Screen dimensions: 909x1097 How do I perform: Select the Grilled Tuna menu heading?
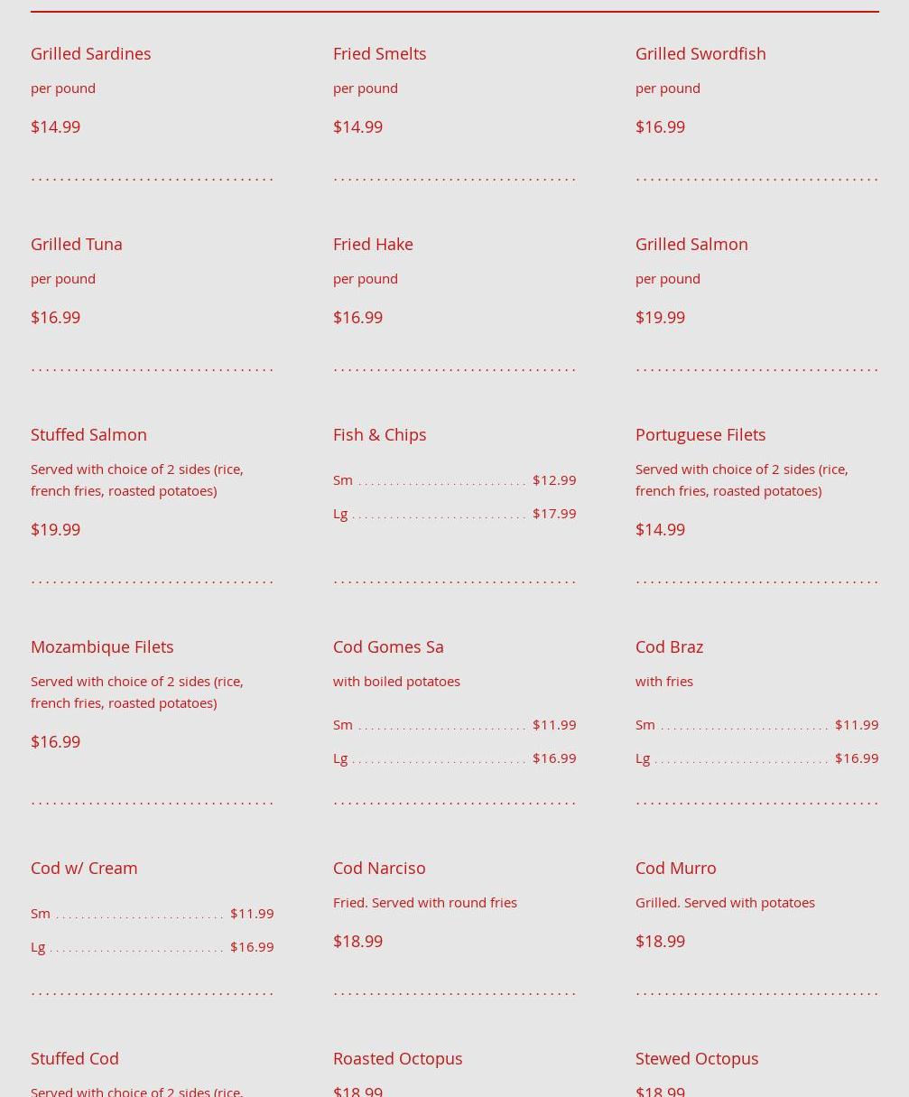click(76, 244)
